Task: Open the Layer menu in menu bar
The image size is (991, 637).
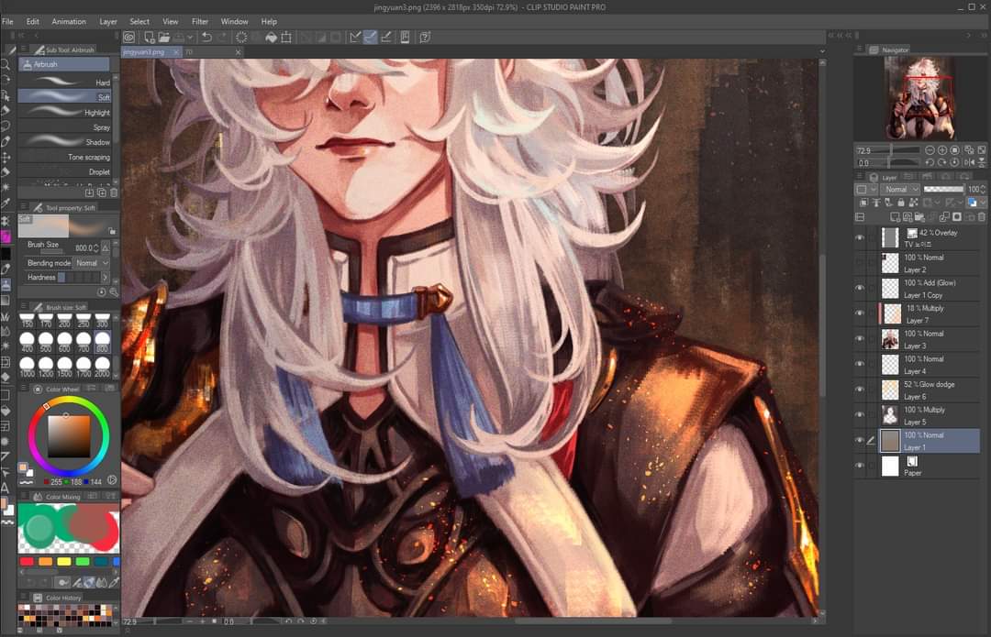Action: pyautogui.click(x=108, y=21)
